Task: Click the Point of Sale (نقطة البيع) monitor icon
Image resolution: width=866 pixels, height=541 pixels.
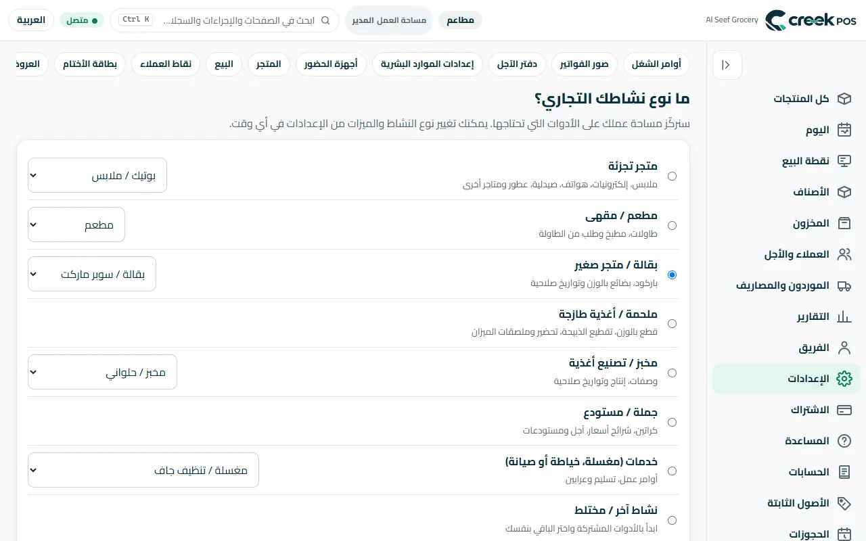Action: coord(844,161)
